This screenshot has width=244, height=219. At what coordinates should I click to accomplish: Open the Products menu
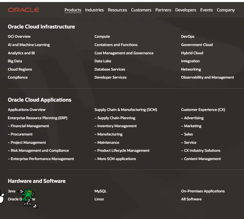point(73,10)
